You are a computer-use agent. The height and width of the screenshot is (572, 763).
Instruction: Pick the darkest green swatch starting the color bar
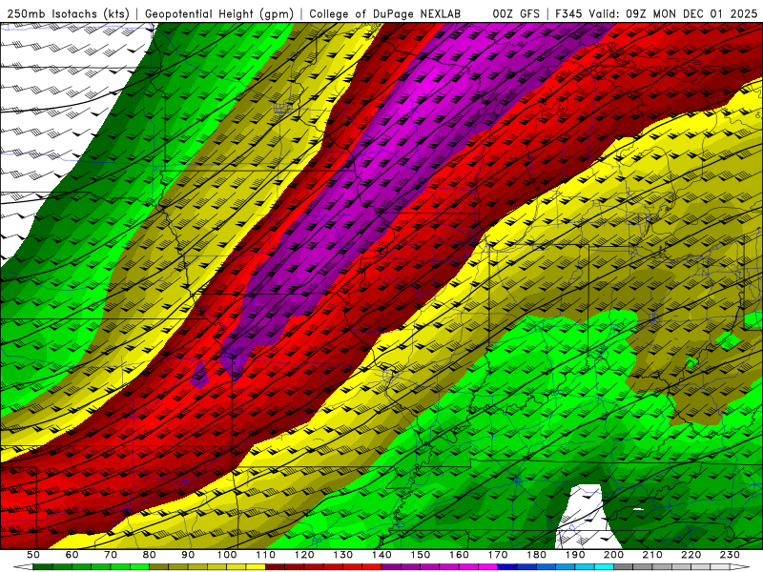tap(42, 566)
